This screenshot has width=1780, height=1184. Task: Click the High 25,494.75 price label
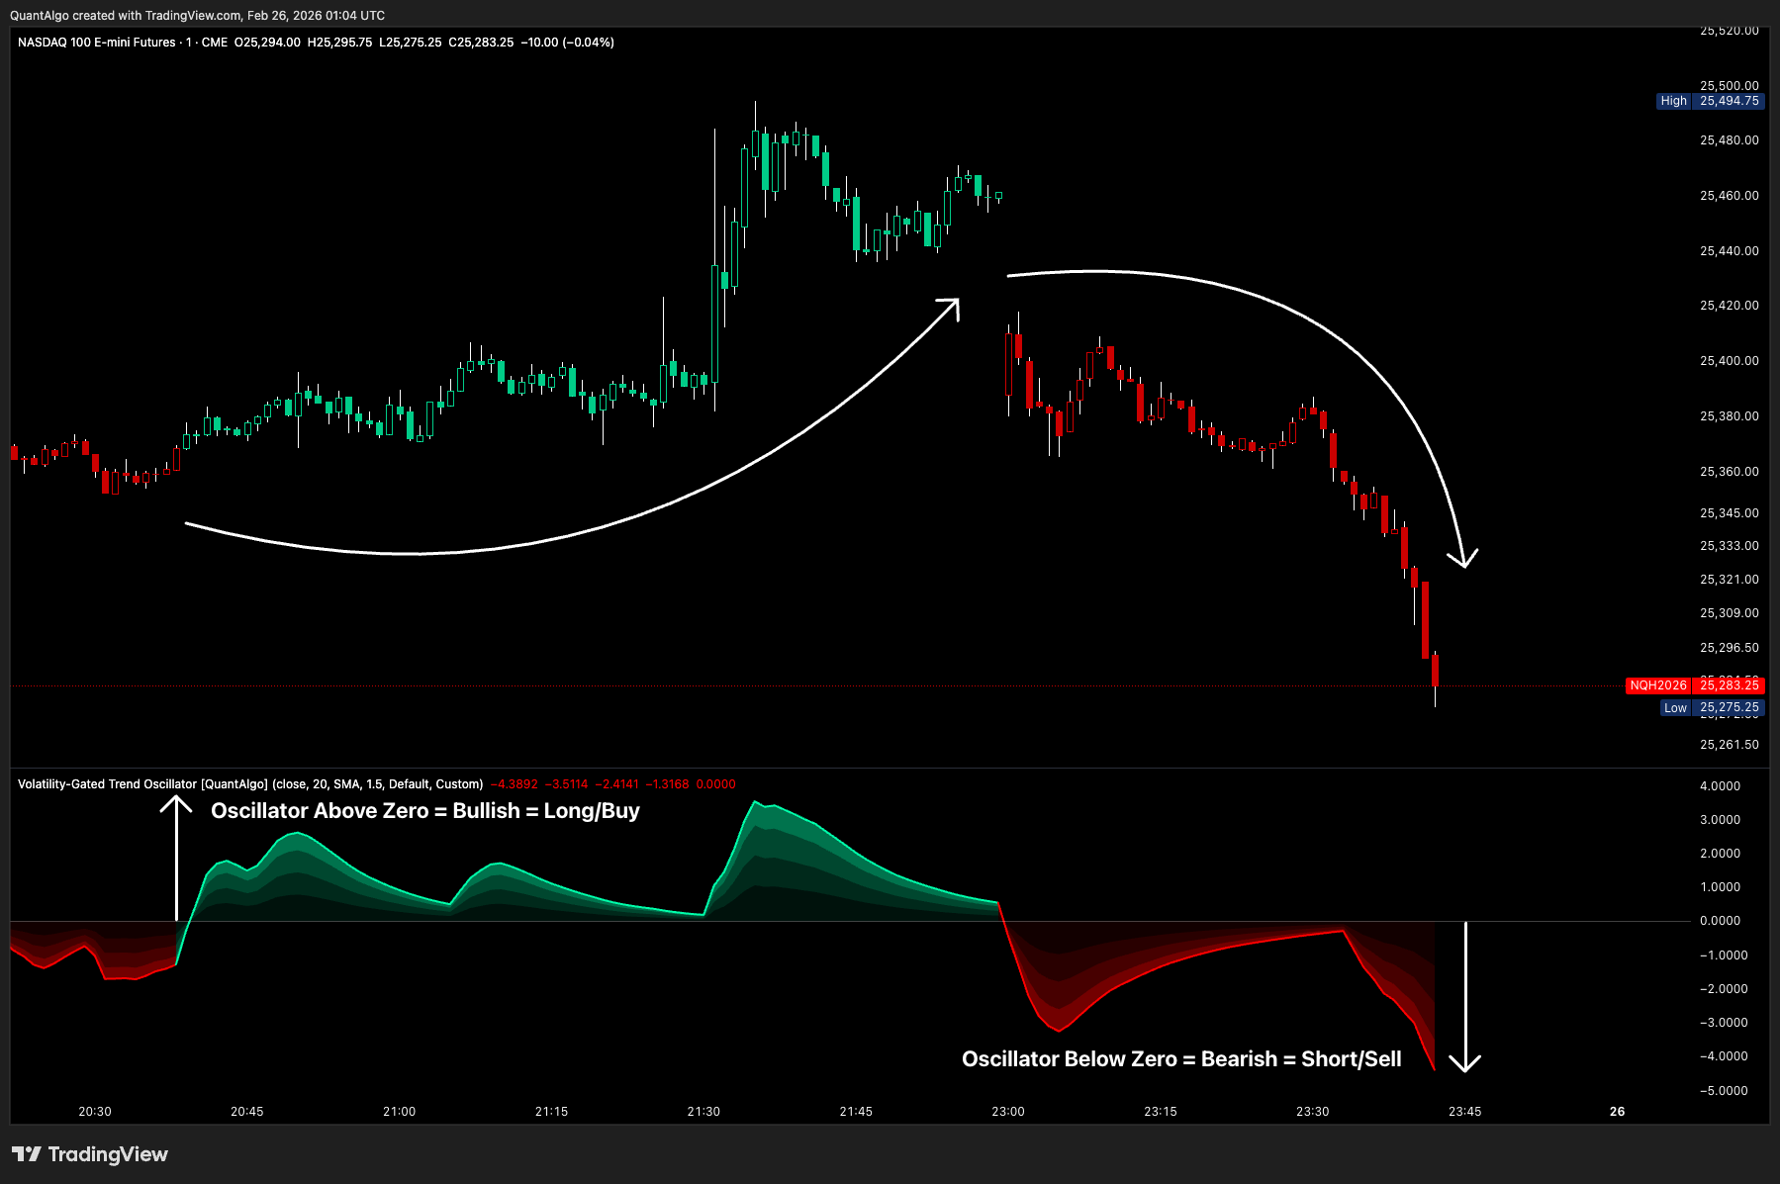coord(1710,101)
